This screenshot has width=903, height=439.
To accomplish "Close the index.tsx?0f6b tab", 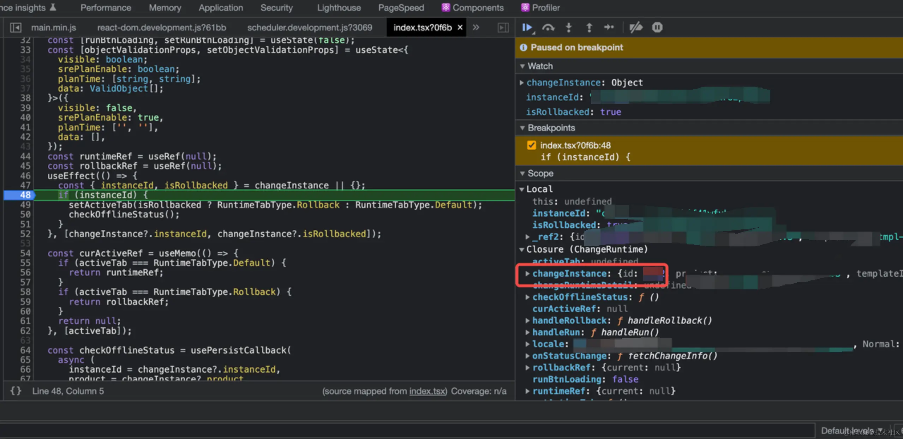I will tap(460, 27).
